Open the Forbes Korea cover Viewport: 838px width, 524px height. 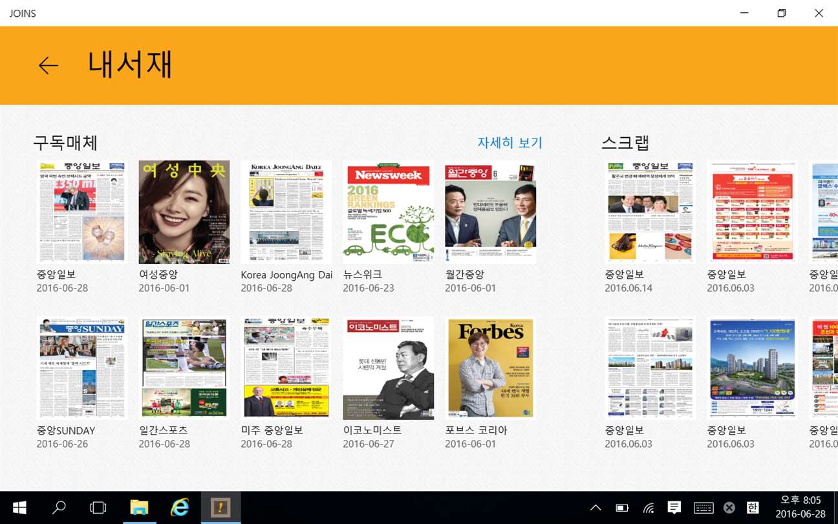click(x=490, y=368)
